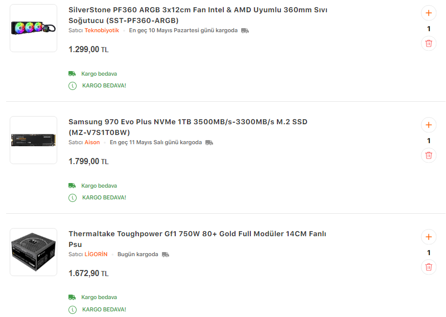The width and height of the screenshot is (446, 317).
Task: Open SilverStone PF360 ARGB product image
Action: (x=33, y=28)
